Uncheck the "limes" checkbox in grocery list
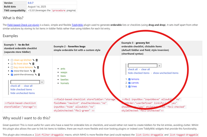Image resolution: width=207 pixels, height=137 pixels. coord(129,86)
